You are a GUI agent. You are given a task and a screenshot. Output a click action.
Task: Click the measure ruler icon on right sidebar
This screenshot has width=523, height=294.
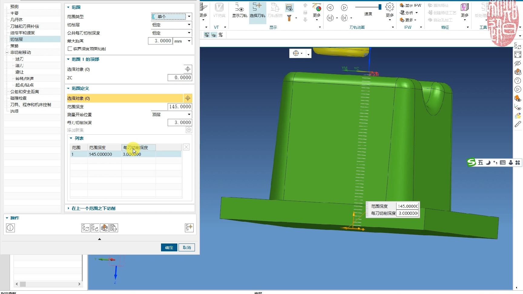coord(518,124)
